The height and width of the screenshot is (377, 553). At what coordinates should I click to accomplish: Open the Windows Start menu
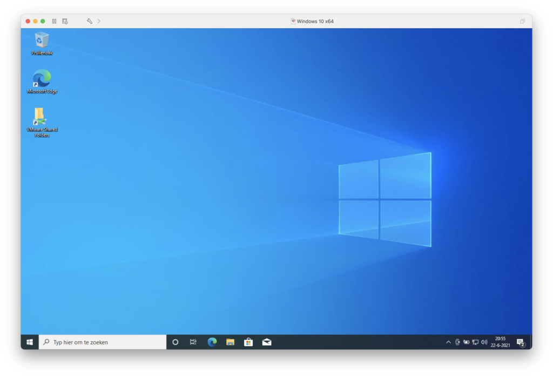click(x=30, y=342)
